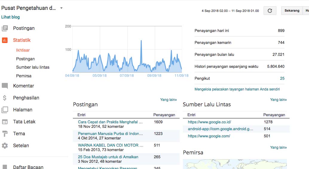The width and height of the screenshot is (309, 169).
Task: Select Statistik in the sidebar
Action: (x=22, y=40)
